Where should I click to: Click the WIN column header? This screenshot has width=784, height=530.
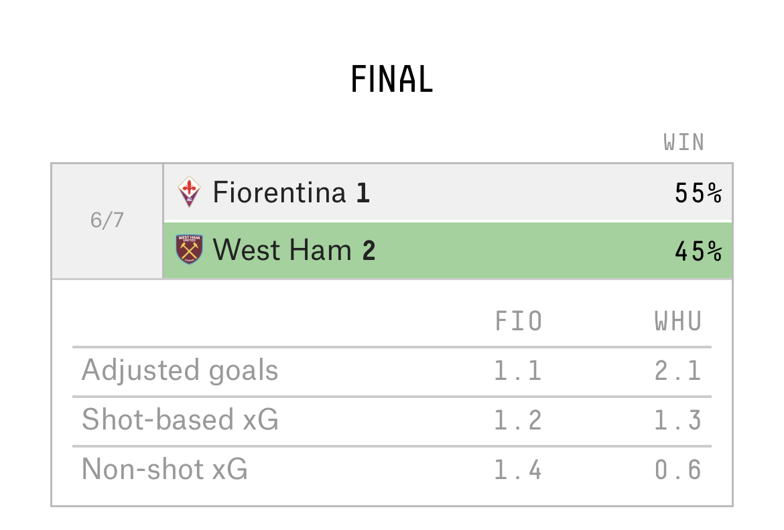point(684,143)
